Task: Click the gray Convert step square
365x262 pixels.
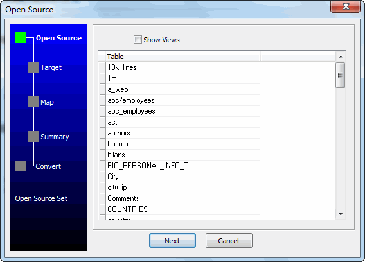Action: (21, 166)
